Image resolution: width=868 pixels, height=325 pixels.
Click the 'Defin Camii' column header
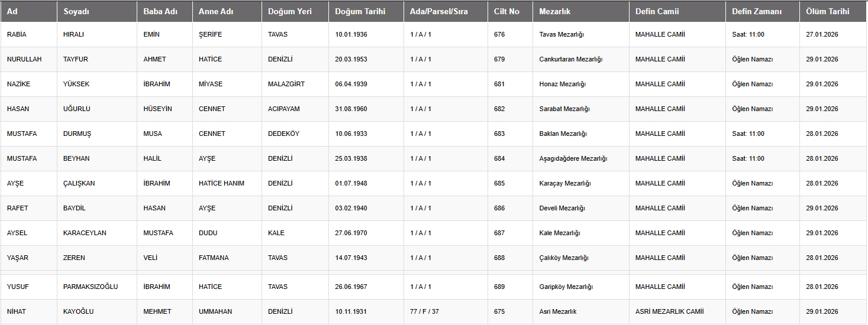(x=657, y=11)
